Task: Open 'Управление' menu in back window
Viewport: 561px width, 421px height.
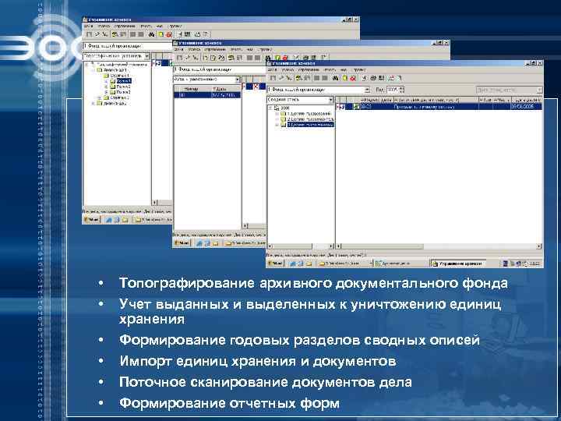Action: point(125,27)
